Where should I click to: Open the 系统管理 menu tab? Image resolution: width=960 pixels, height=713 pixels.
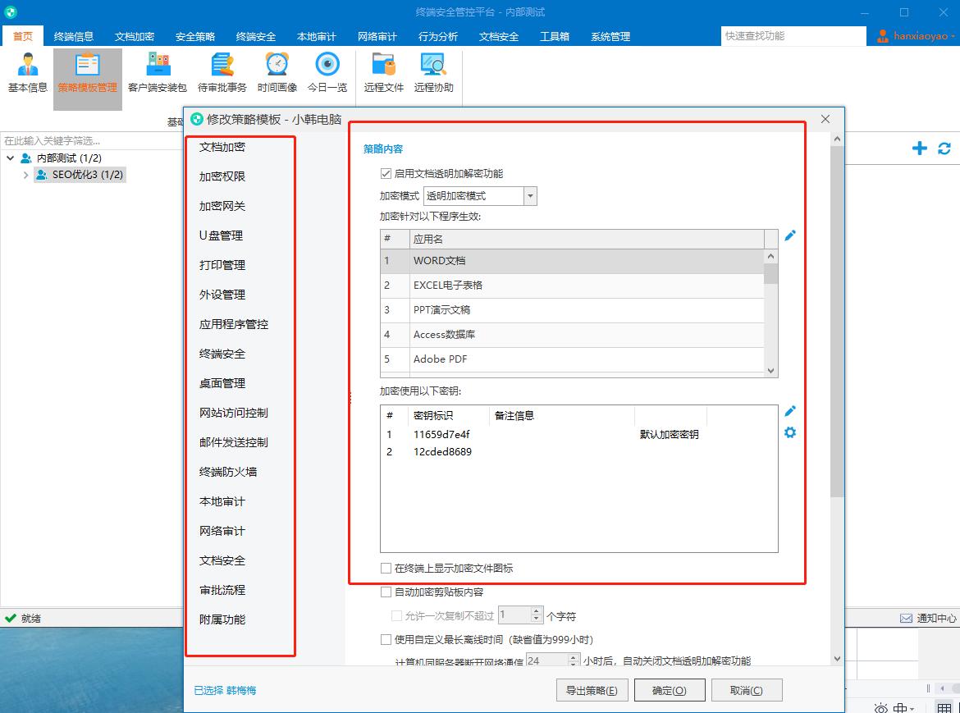[x=610, y=36]
